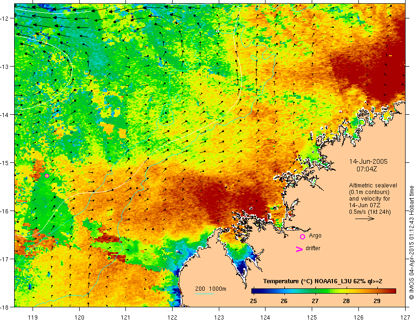This screenshot has width=415, height=321.
Task: Click the 'Altimetric sealevel' text
Action: pyautogui.click(x=373, y=186)
